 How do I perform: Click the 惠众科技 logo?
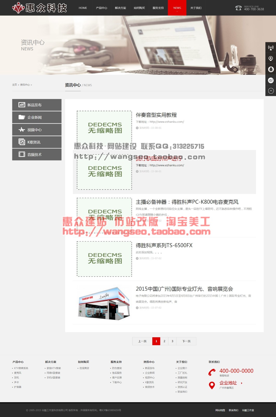pyautogui.click(x=40, y=8)
